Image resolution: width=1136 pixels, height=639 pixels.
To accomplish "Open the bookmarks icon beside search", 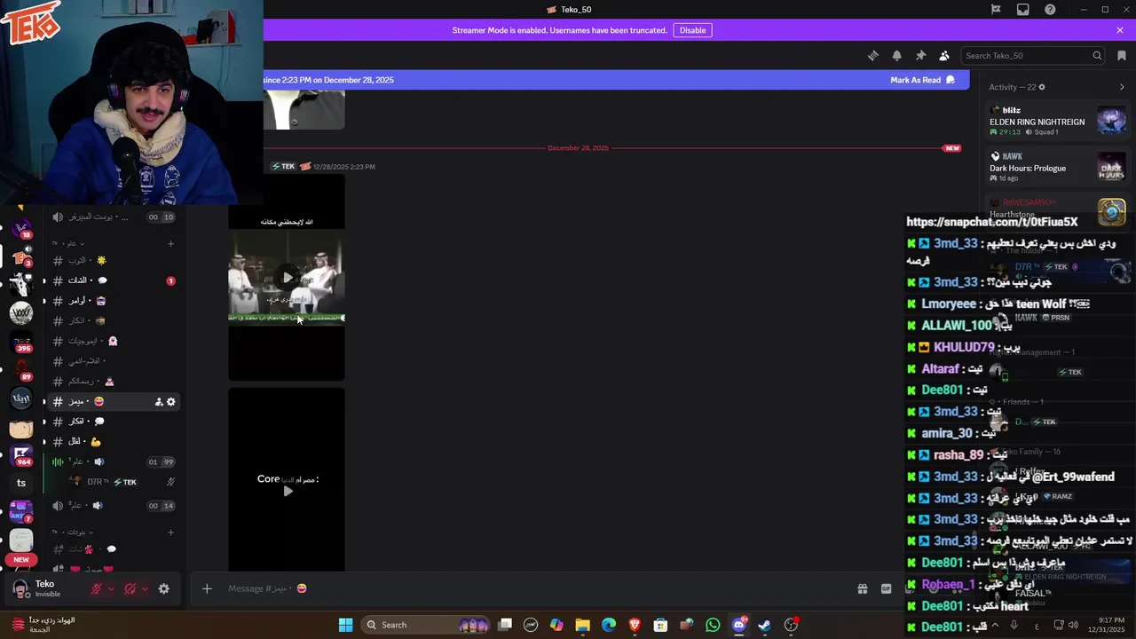I will tap(1122, 55).
